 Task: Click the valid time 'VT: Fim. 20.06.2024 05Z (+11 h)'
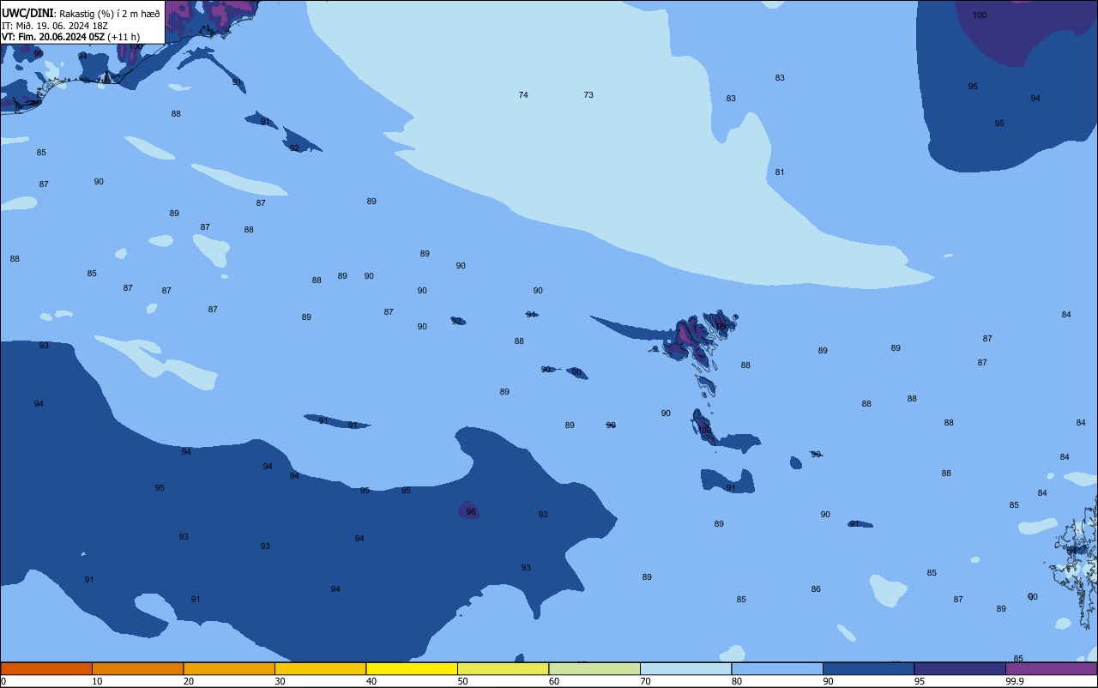click(70, 37)
